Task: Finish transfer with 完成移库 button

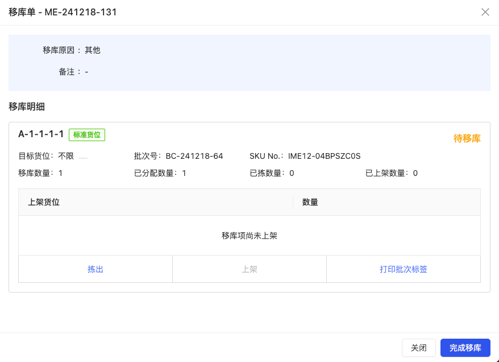Action: coord(465,348)
